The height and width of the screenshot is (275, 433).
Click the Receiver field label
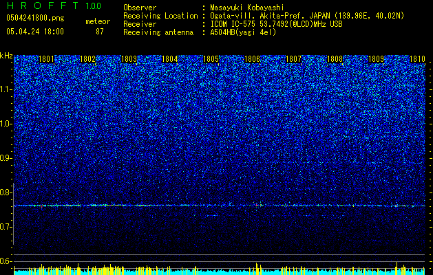coord(140,24)
